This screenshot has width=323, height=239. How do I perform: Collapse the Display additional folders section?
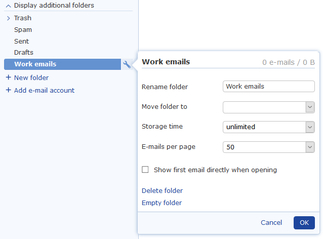click(x=8, y=6)
